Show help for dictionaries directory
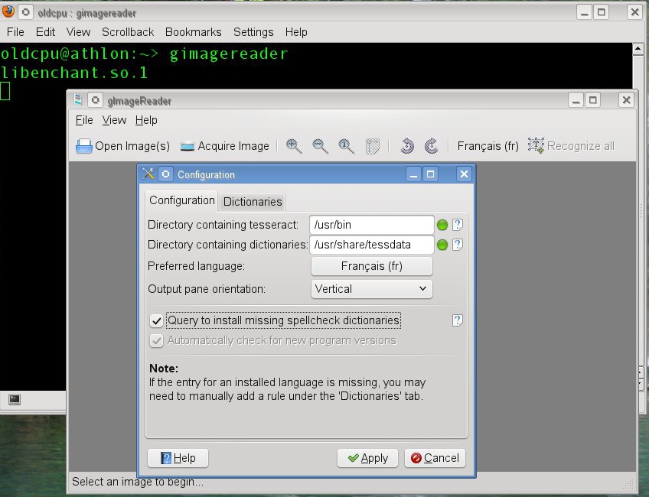The height and width of the screenshot is (497, 649). [x=458, y=245]
